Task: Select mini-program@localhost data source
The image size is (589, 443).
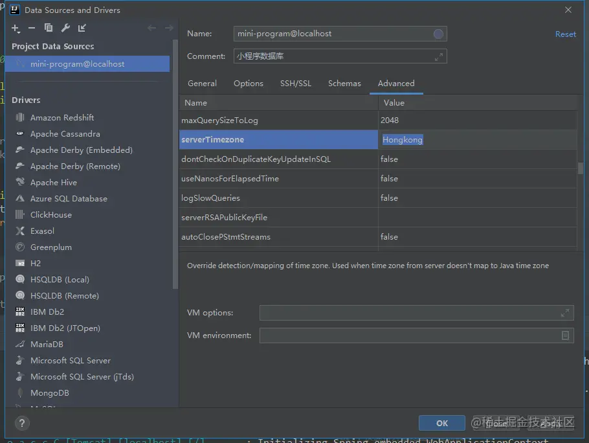Action: pos(87,64)
